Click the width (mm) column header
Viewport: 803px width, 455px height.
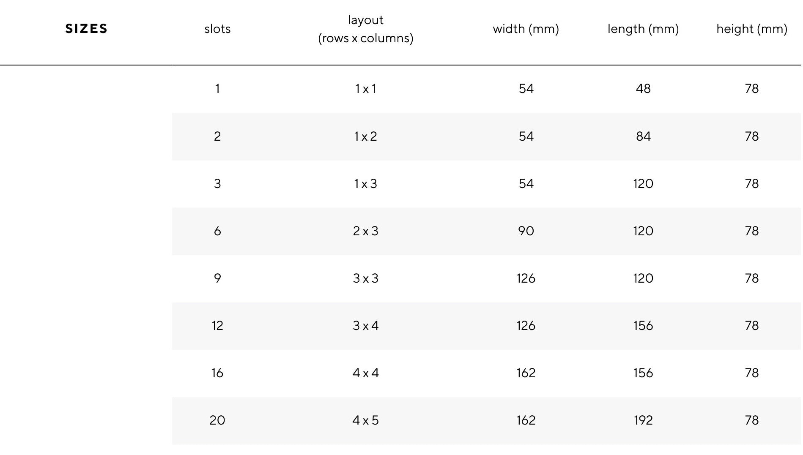coord(526,29)
